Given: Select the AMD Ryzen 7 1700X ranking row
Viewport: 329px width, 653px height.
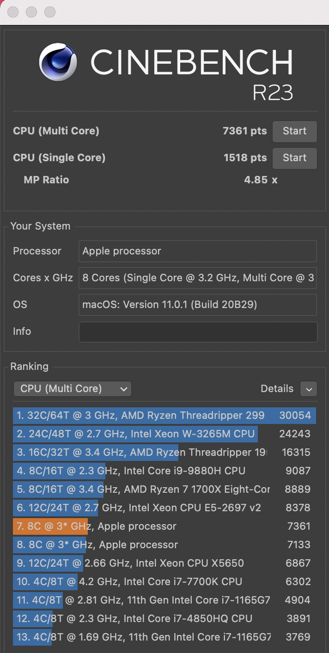Looking at the screenshot, I should (164, 489).
